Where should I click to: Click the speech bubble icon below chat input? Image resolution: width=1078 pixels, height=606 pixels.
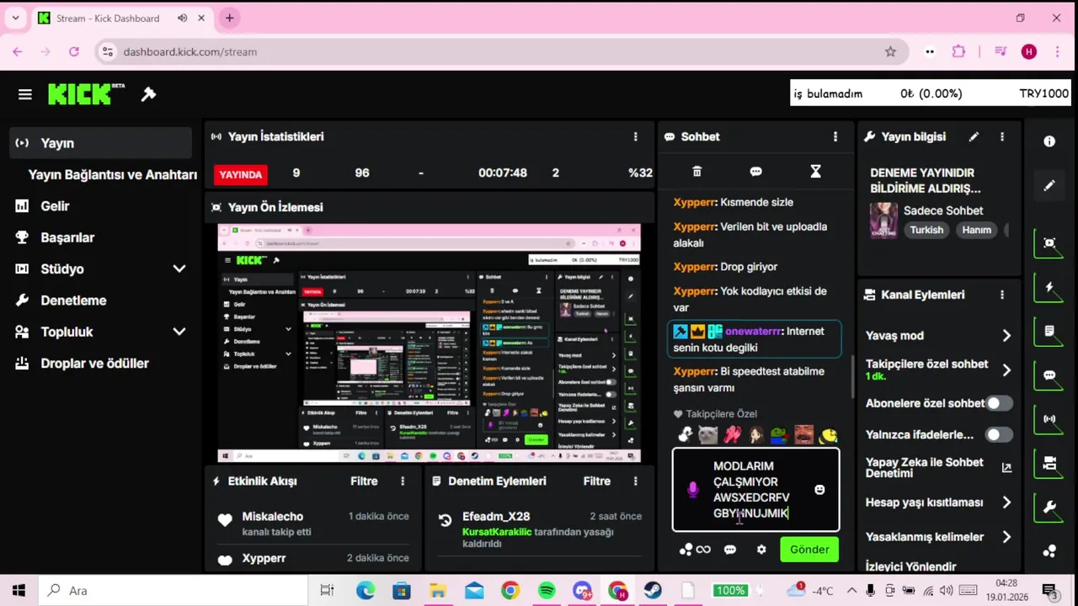coord(730,550)
